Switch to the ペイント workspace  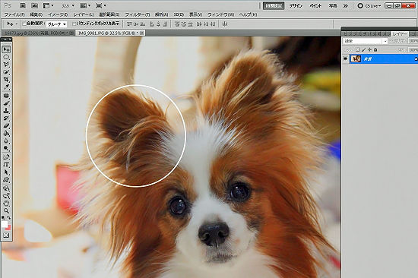(315, 5)
